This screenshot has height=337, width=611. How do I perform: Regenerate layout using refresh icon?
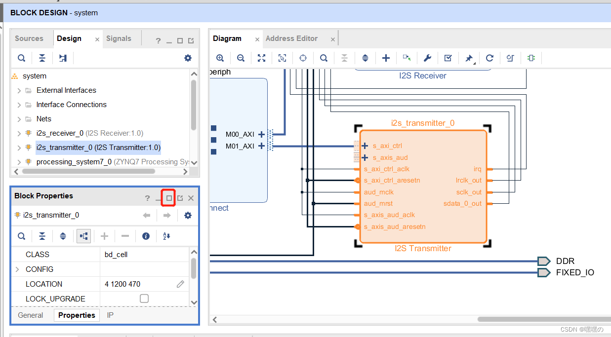[x=489, y=58]
